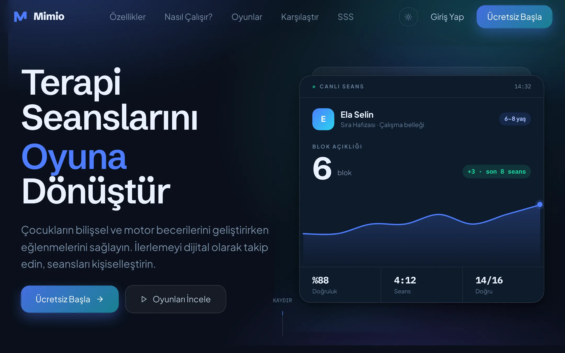Click the Giriş Yap link
The width and height of the screenshot is (565, 353).
(447, 17)
